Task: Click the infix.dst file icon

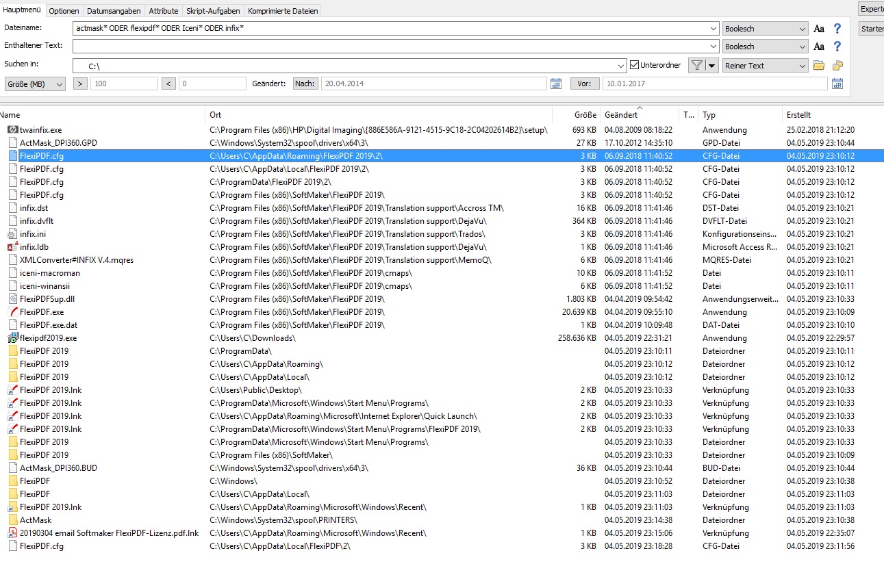Action: tap(12, 208)
